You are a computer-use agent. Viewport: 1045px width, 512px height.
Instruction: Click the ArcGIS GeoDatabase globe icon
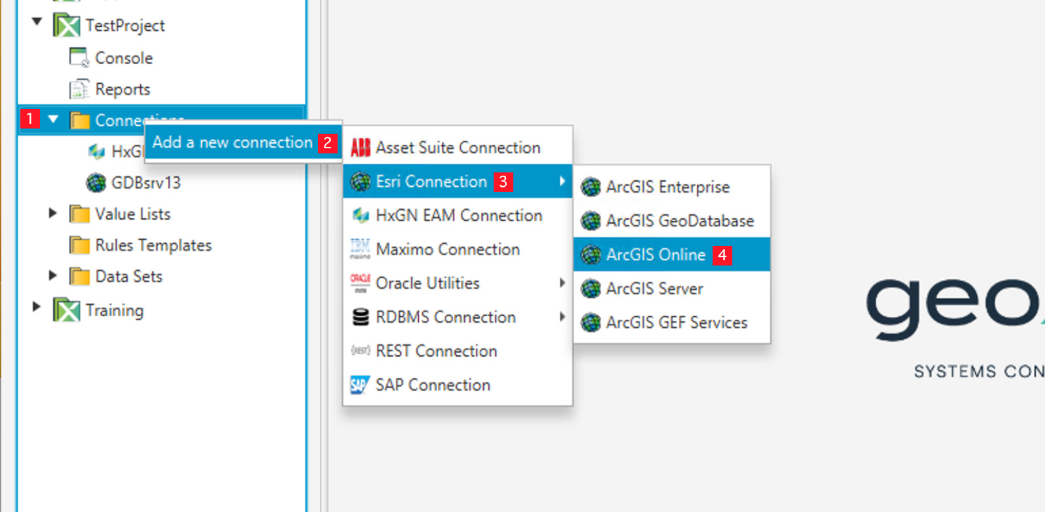(591, 221)
